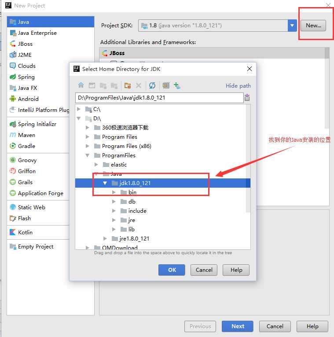Screen dimensions: 334x337
Task: Click the JBoss icon in project list
Action: click(x=13, y=44)
